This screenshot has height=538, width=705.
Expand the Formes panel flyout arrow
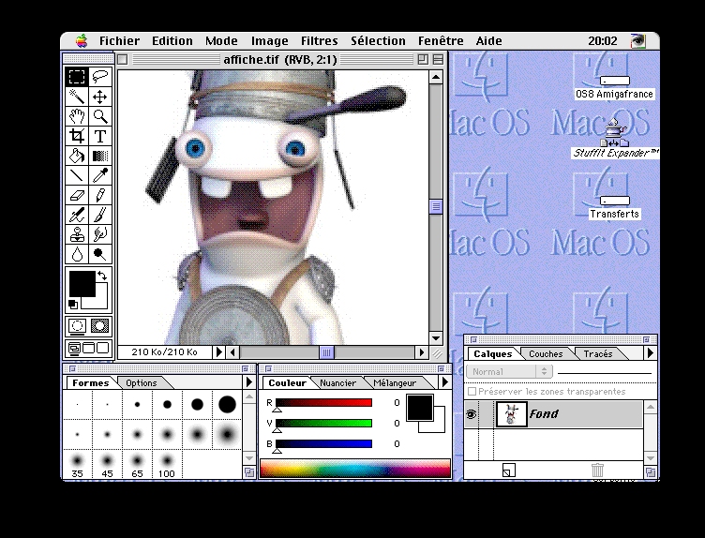(248, 382)
